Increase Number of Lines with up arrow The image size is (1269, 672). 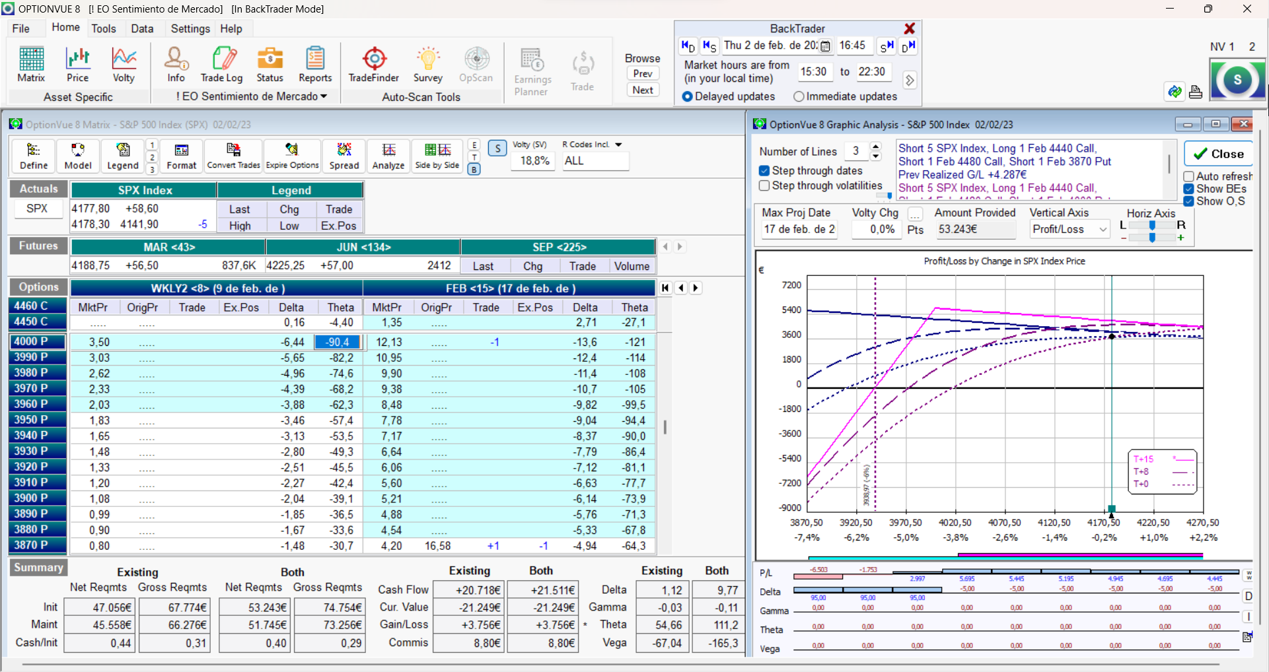pyautogui.click(x=876, y=146)
